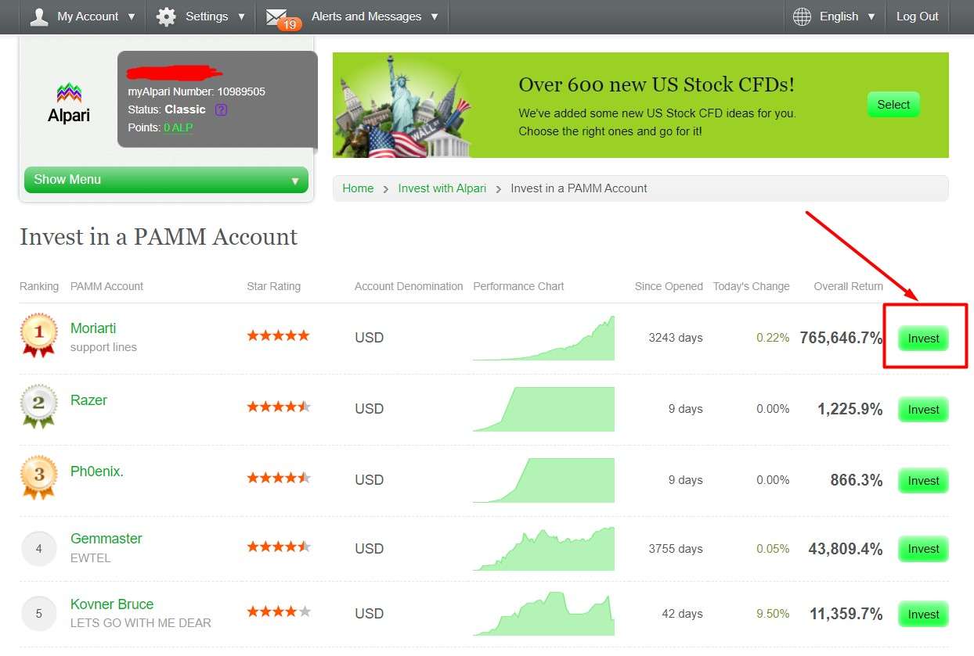Click Gemmaster's star rating

(279, 547)
